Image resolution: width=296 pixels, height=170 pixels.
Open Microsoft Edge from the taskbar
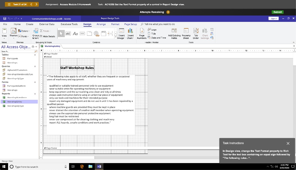click(81, 166)
